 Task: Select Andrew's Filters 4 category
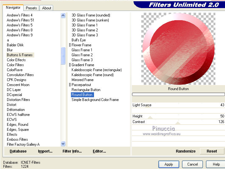(20, 15)
